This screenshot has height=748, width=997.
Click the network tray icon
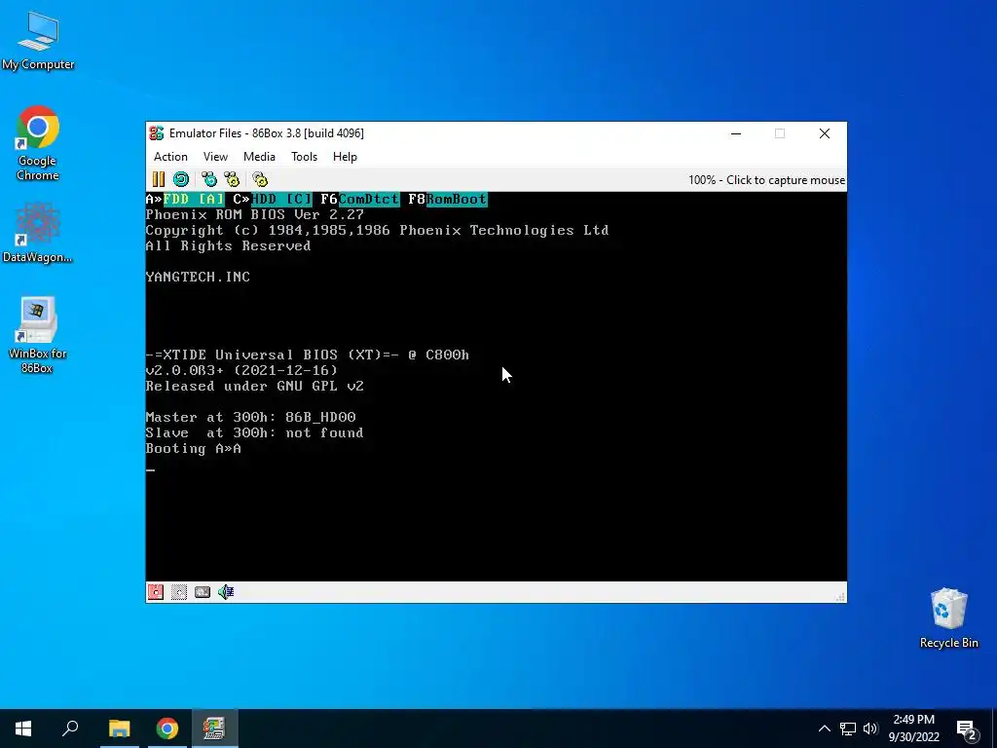pos(848,729)
